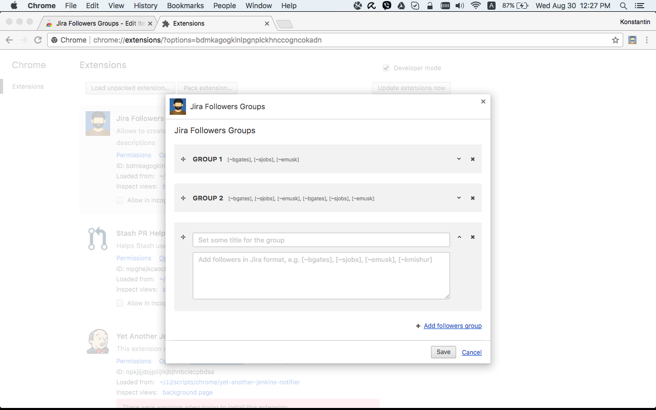Viewport: 656px width, 410px height.
Task: Remove the untitled new group
Action: point(473,237)
